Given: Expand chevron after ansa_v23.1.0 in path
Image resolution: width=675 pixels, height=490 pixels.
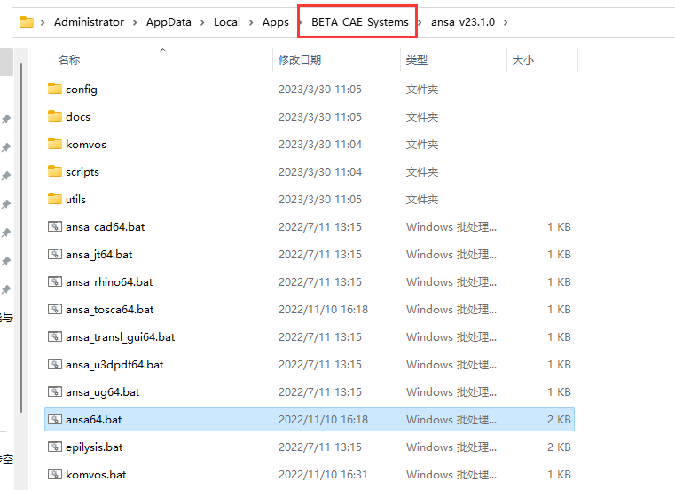Looking at the screenshot, I should (x=506, y=22).
